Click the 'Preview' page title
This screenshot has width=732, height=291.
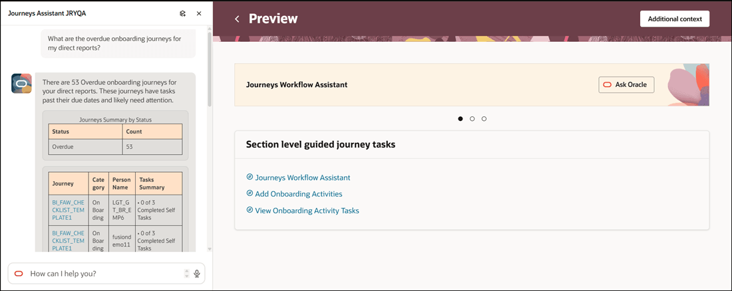273,19
